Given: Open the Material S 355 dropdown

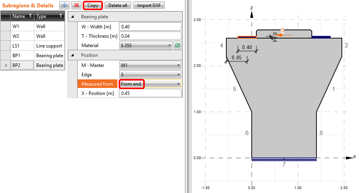Looking at the screenshot, I should point(146,46).
